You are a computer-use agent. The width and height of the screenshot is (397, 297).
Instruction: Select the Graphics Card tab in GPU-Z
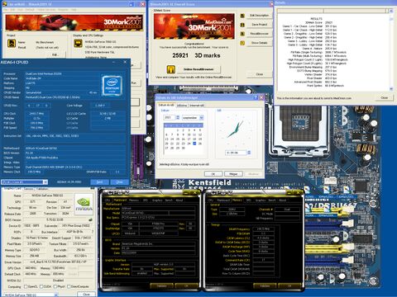coord(12,189)
